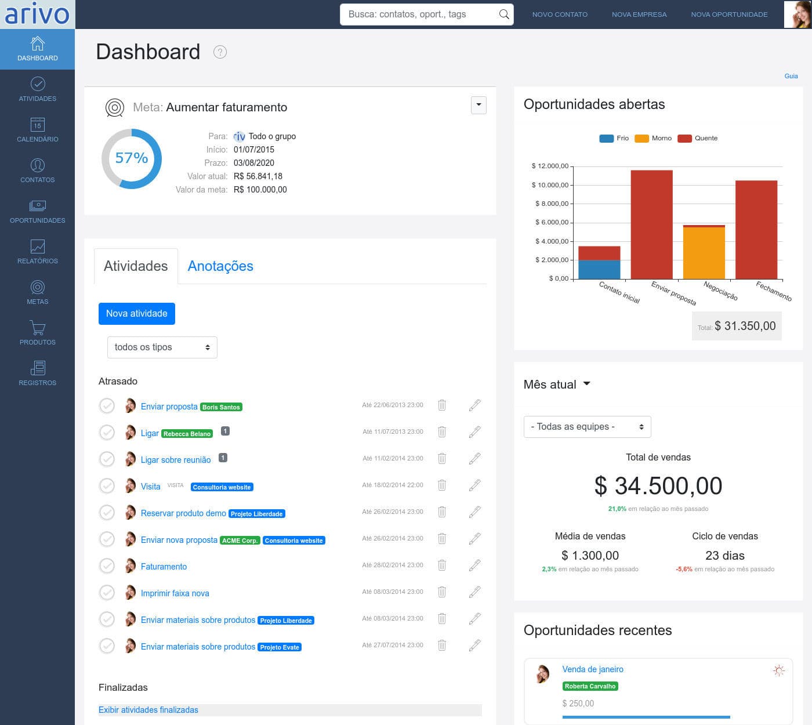The width and height of the screenshot is (812, 725).
Task: Open the 'todos os tipos' filter dropdown
Action: click(162, 347)
